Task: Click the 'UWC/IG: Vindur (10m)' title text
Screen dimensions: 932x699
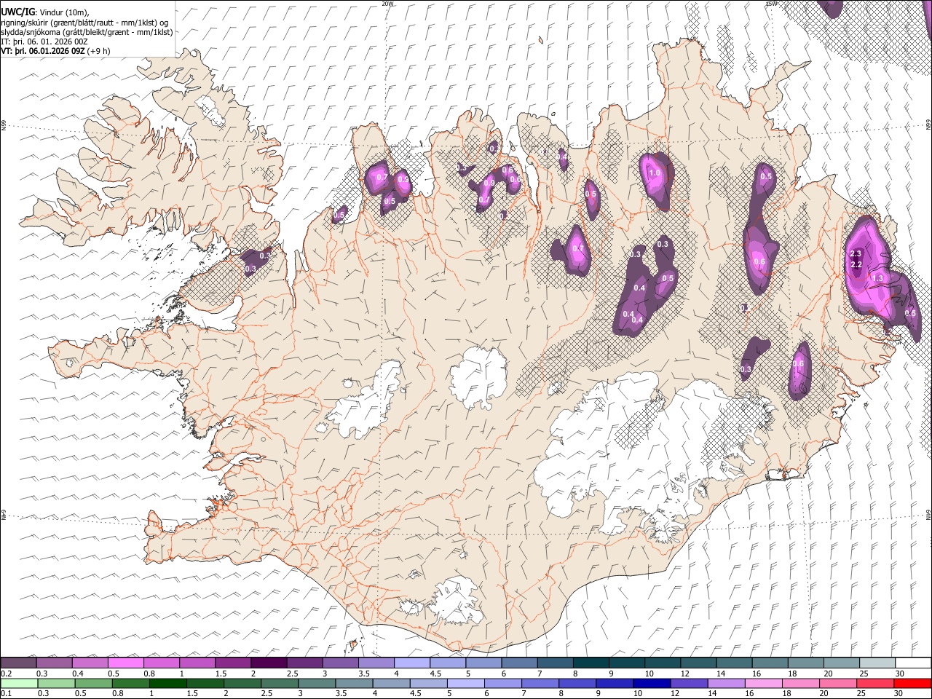Action: click(44, 12)
